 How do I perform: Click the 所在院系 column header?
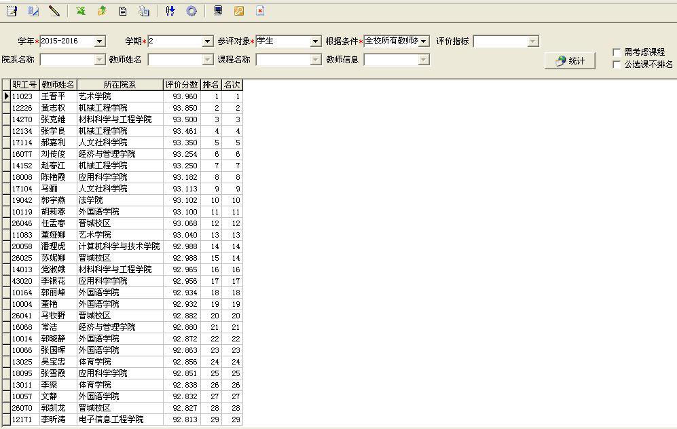coord(120,85)
